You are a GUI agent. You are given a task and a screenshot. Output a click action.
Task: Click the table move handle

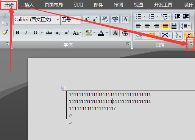[64, 88]
